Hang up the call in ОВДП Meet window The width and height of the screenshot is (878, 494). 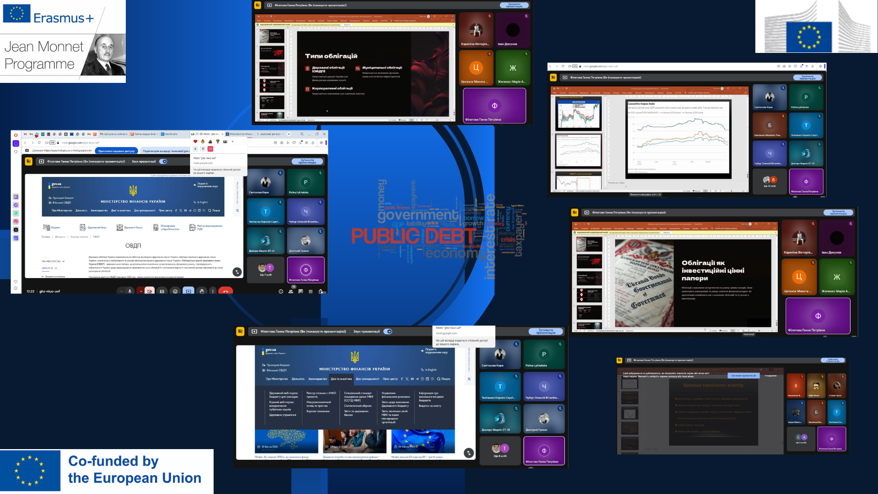coord(225,291)
